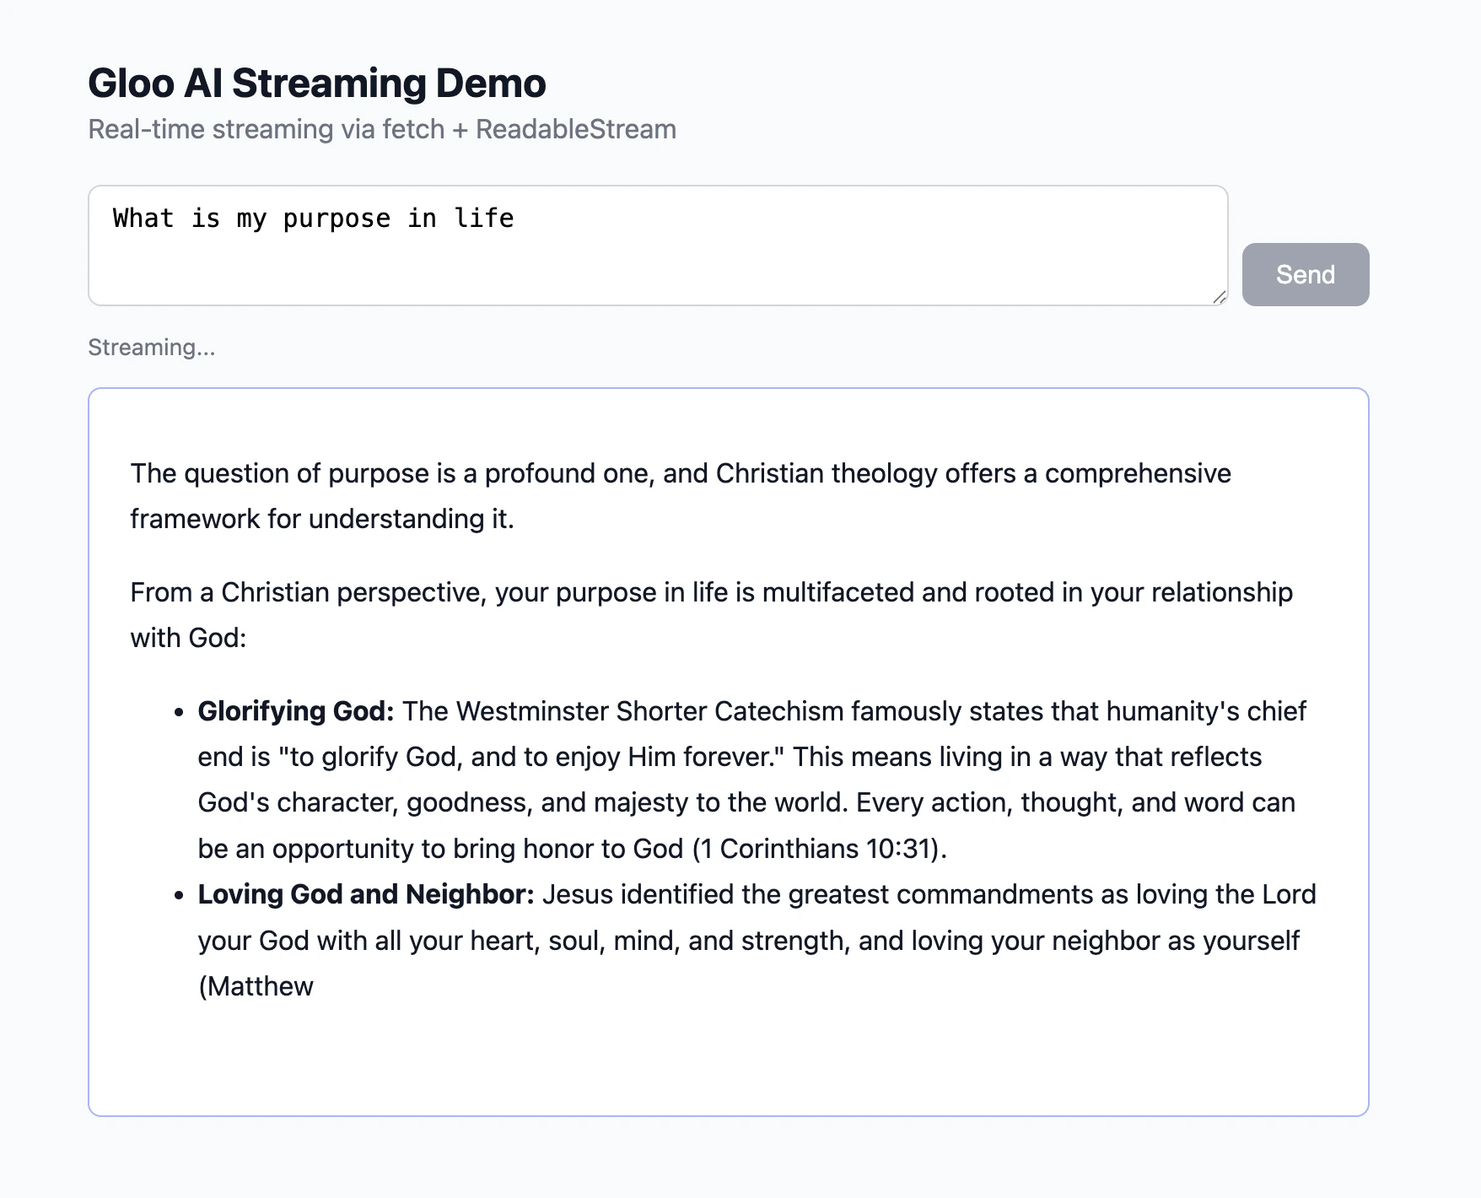Click the second bullet point marker
Viewport: 1481px width, 1198px height.
[178, 896]
